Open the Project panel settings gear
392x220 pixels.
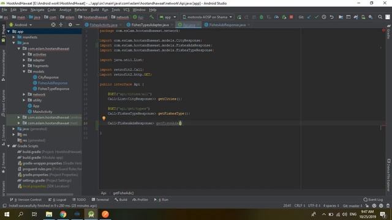tap(70, 24)
